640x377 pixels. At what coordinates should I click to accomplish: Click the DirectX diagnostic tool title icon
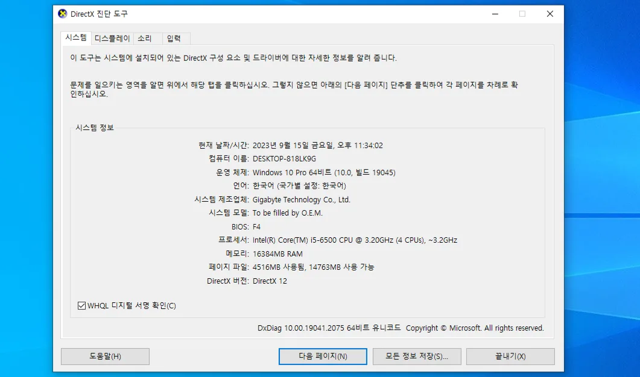[x=63, y=14]
